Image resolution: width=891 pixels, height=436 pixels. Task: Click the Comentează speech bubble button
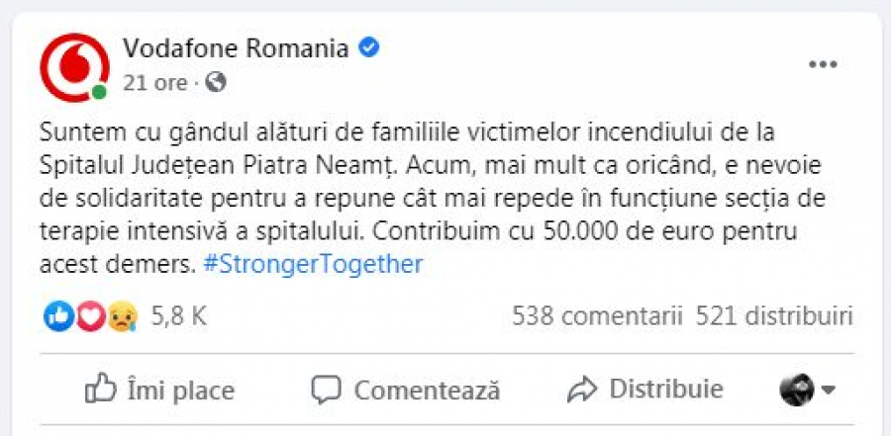click(406, 390)
